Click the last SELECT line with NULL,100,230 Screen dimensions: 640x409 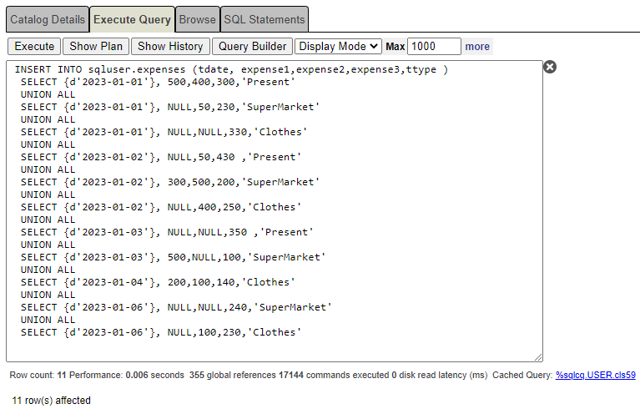pos(159,332)
